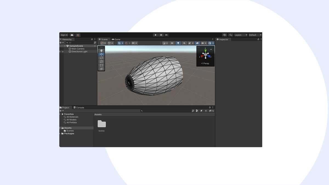Collapse the Favorites group arrow
329x185 pixels.
click(60, 114)
